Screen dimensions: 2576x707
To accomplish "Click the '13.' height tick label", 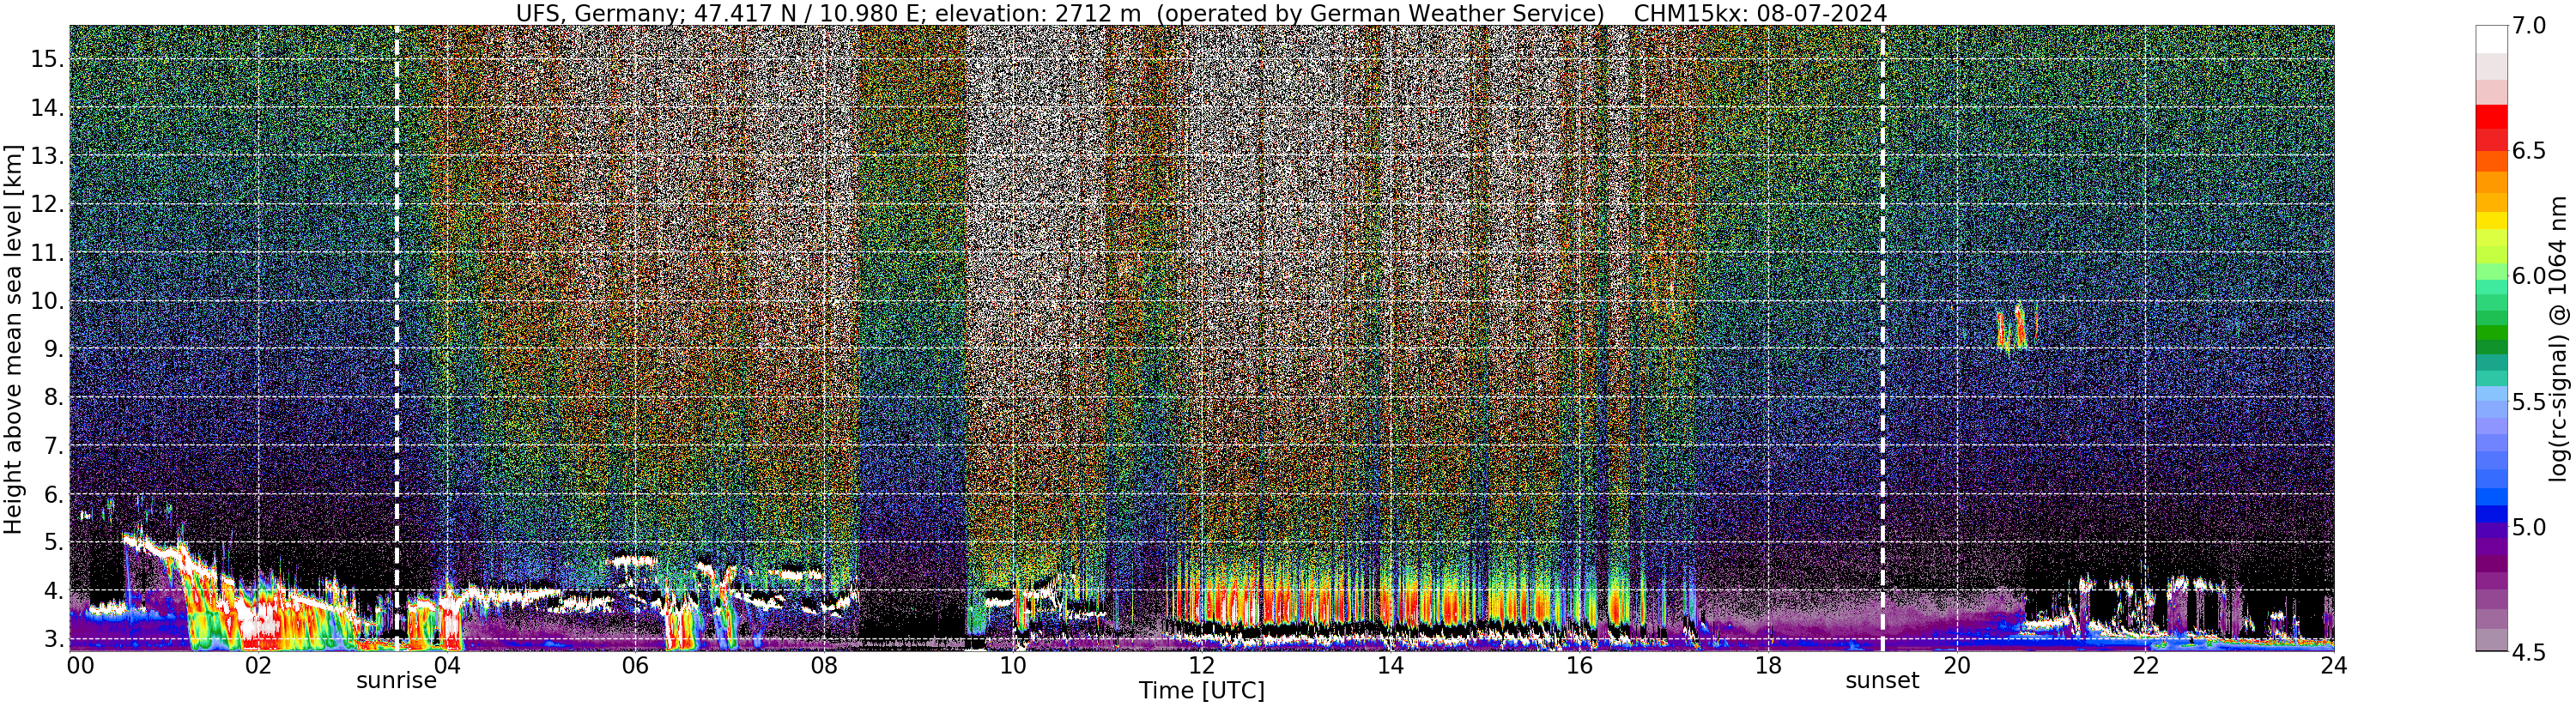I will pos(48,156).
